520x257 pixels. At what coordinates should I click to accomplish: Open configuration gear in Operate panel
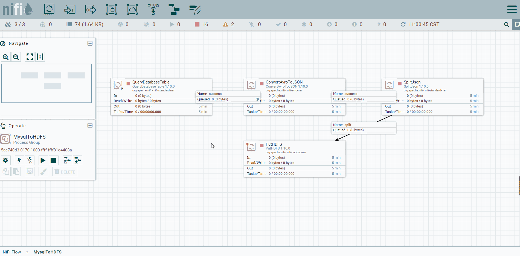(5, 160)
